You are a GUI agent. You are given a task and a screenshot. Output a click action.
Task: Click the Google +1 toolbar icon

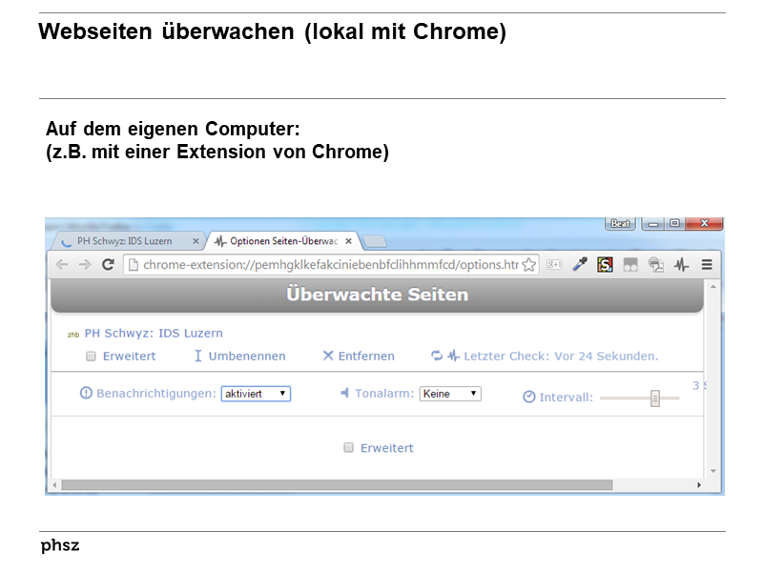[554, 265]
